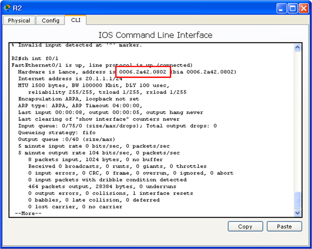Screen dimensions: 312x249
Task: Click the vertical scrollbar thumb
Action: pyautogui.click(x=297, y=200)
